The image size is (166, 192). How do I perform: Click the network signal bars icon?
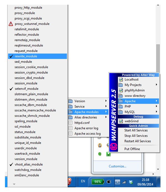[x=124, y=182]
